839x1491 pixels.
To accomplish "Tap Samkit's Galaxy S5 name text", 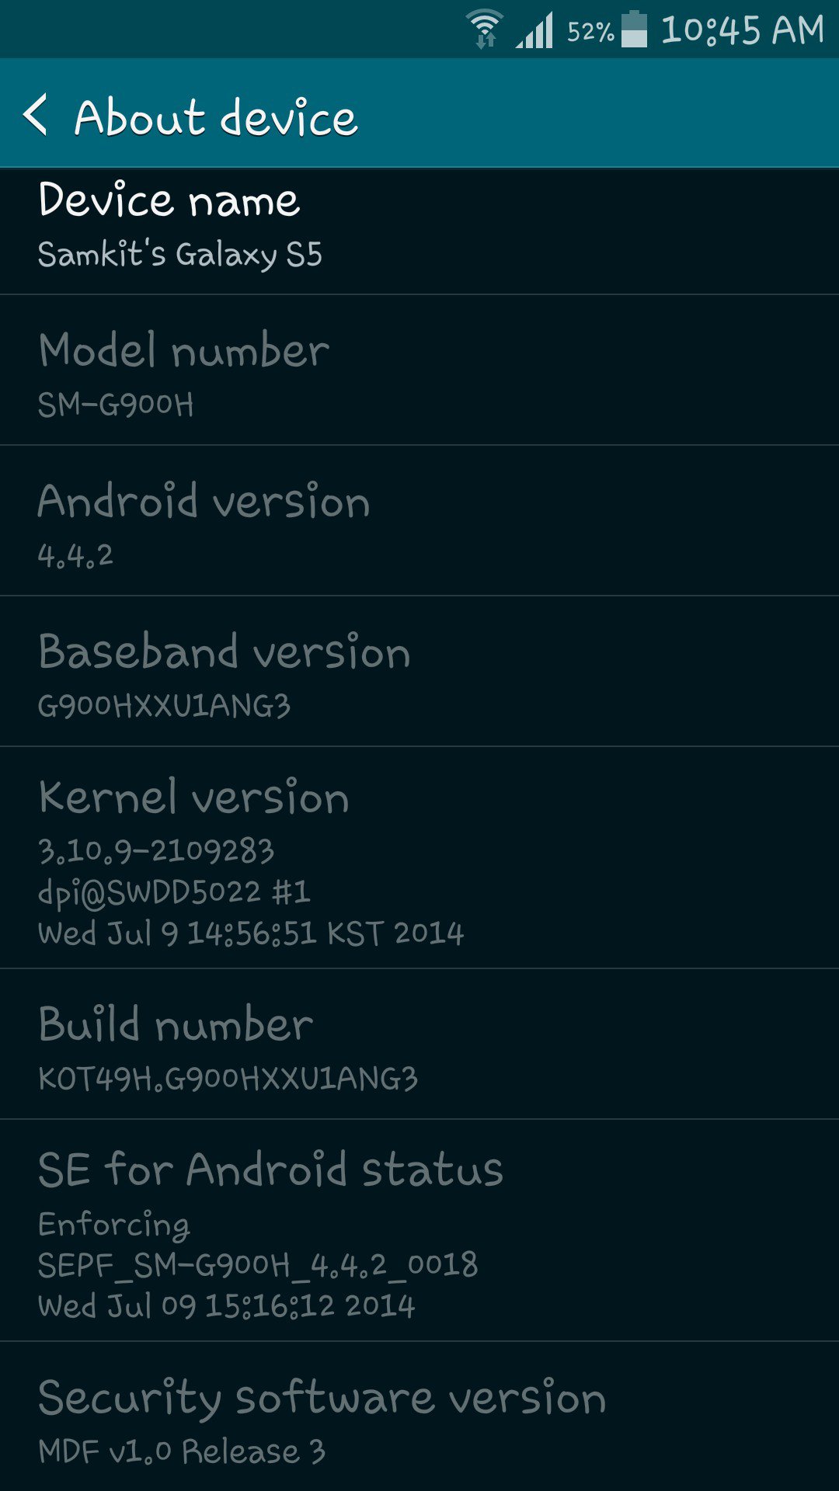I will point(180,254).
